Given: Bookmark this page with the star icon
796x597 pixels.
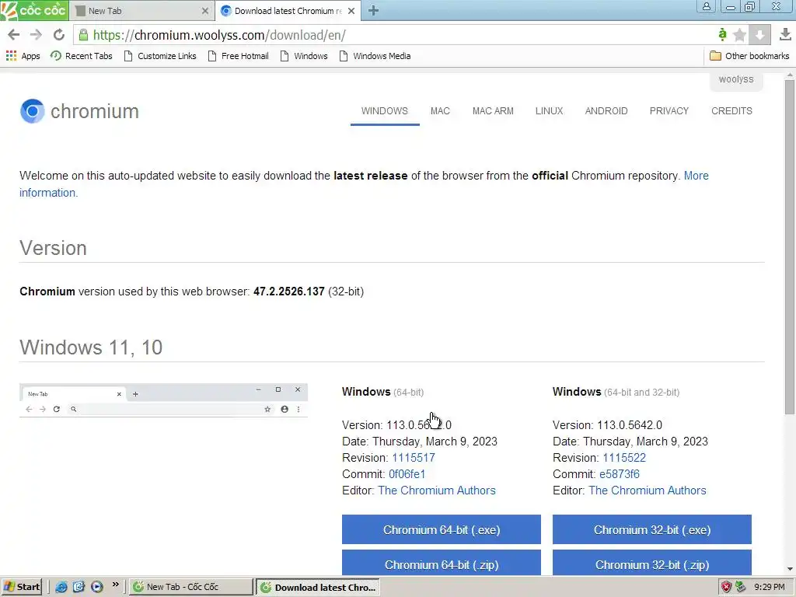Looking at the screenshot, I should tap(740, 34).
